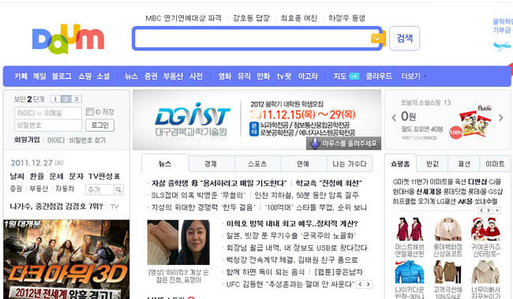Screen dimensions: 513x299
Task: Open the 환율 exchange rate link
Action: (36, 177)
